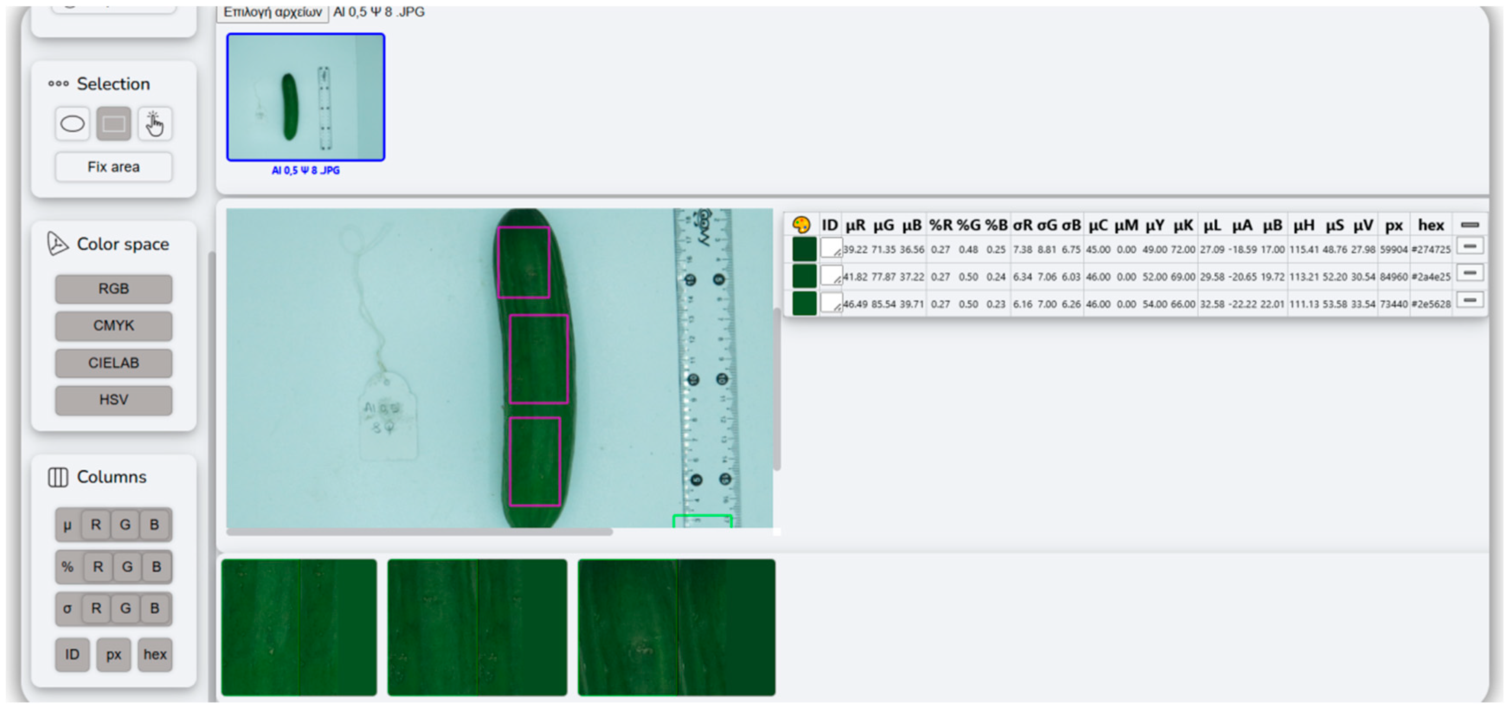Toggle the CMYK color space
The image size is (1509, 709).
(x=114, y=326)
